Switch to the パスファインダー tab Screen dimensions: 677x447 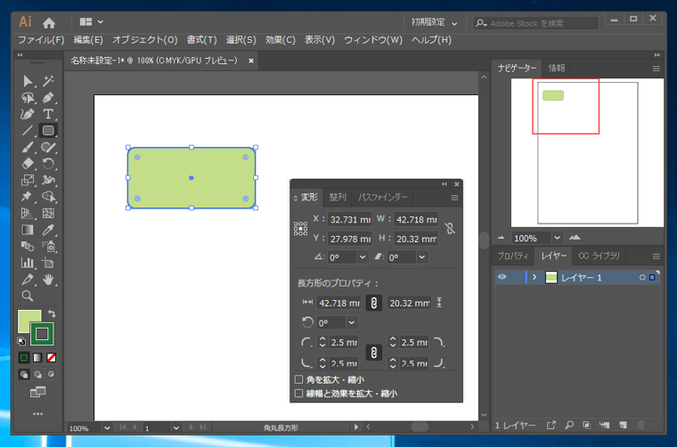(x=382, y=197)
